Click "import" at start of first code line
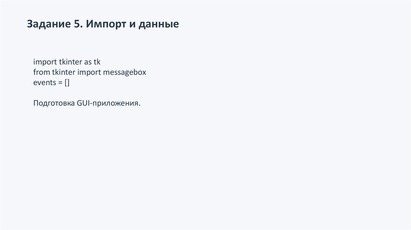The image size is (411, 230). click(x=45, y=62)
